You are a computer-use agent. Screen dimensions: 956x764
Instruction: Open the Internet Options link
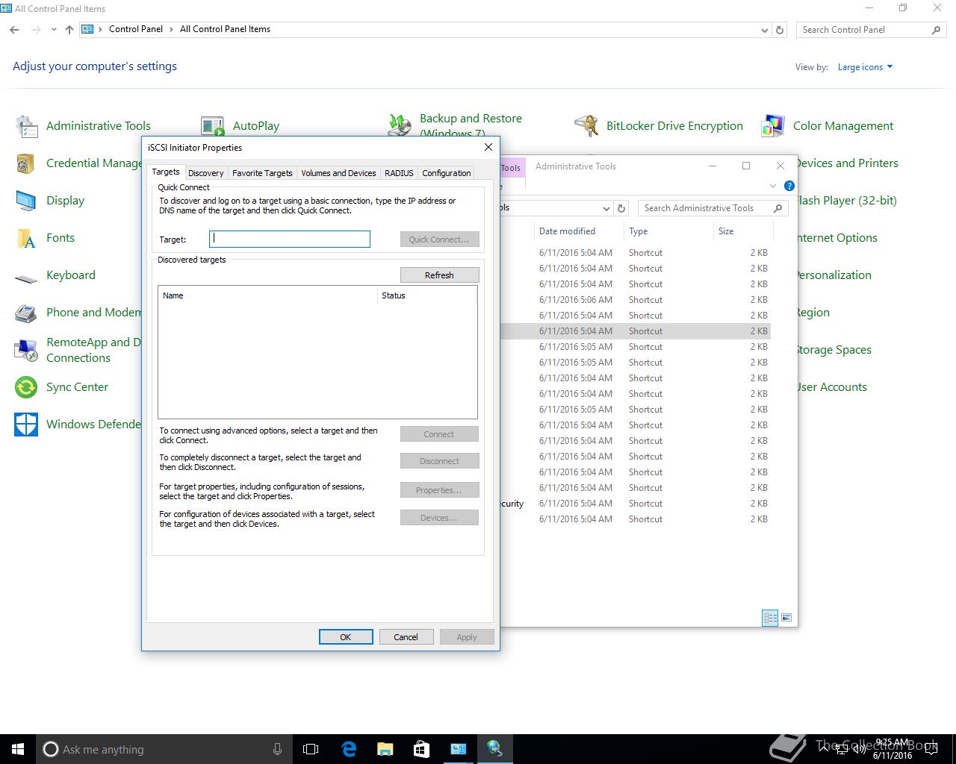tap(836, 238)
